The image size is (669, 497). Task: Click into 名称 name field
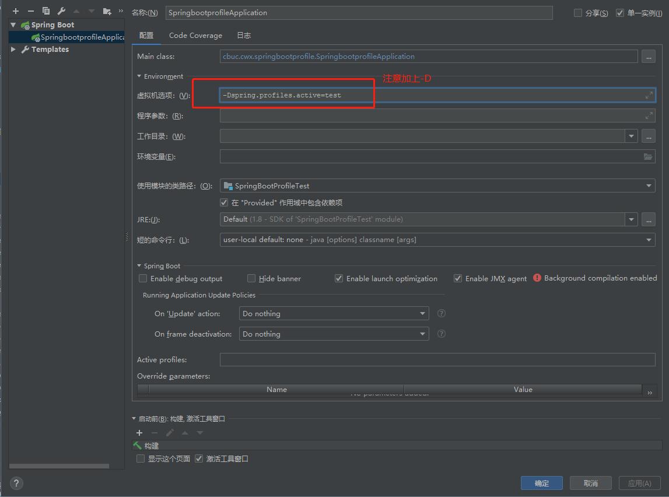click(359, 13)
